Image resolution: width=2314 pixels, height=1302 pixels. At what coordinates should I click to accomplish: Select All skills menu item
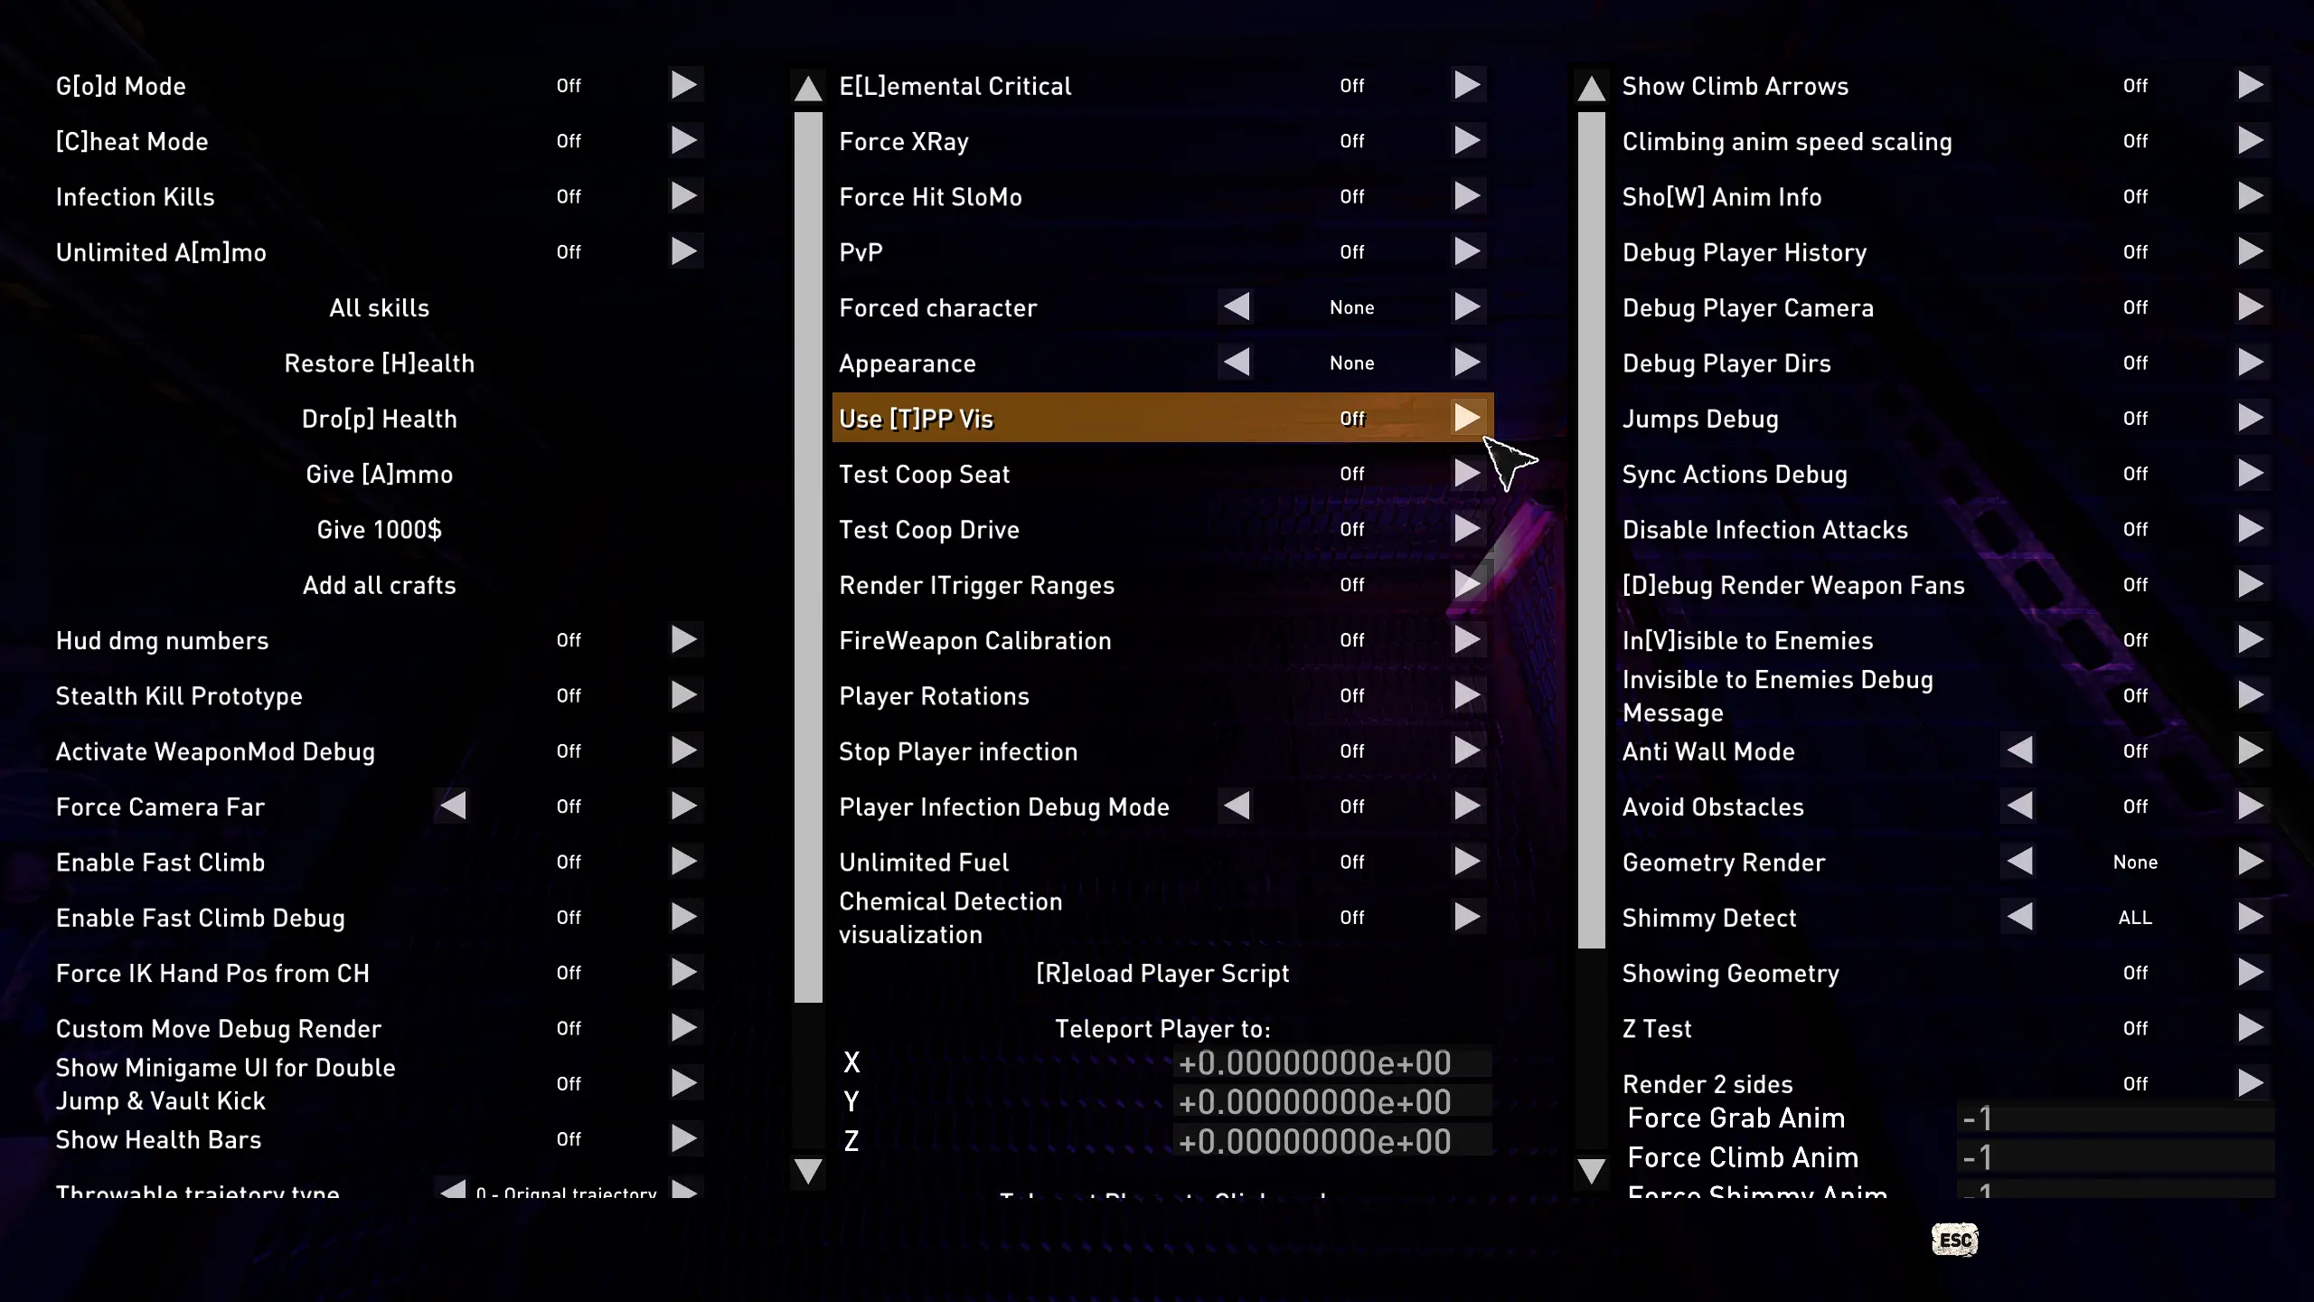pyautogui.click(x=380, y=307)
